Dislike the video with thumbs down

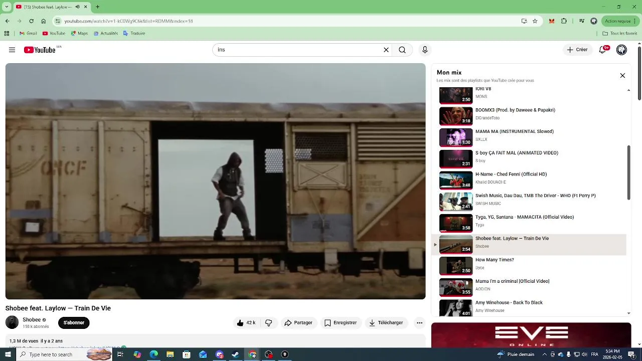click(x=269, y=323)
